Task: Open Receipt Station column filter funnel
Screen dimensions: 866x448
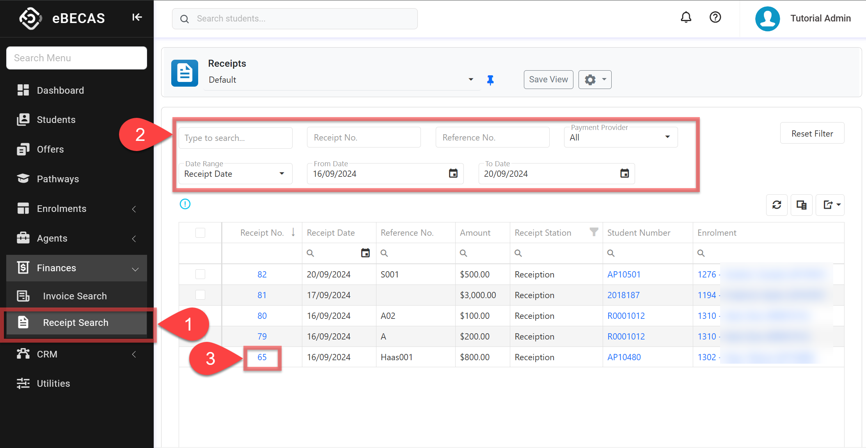Action: (x=594, y=232)
